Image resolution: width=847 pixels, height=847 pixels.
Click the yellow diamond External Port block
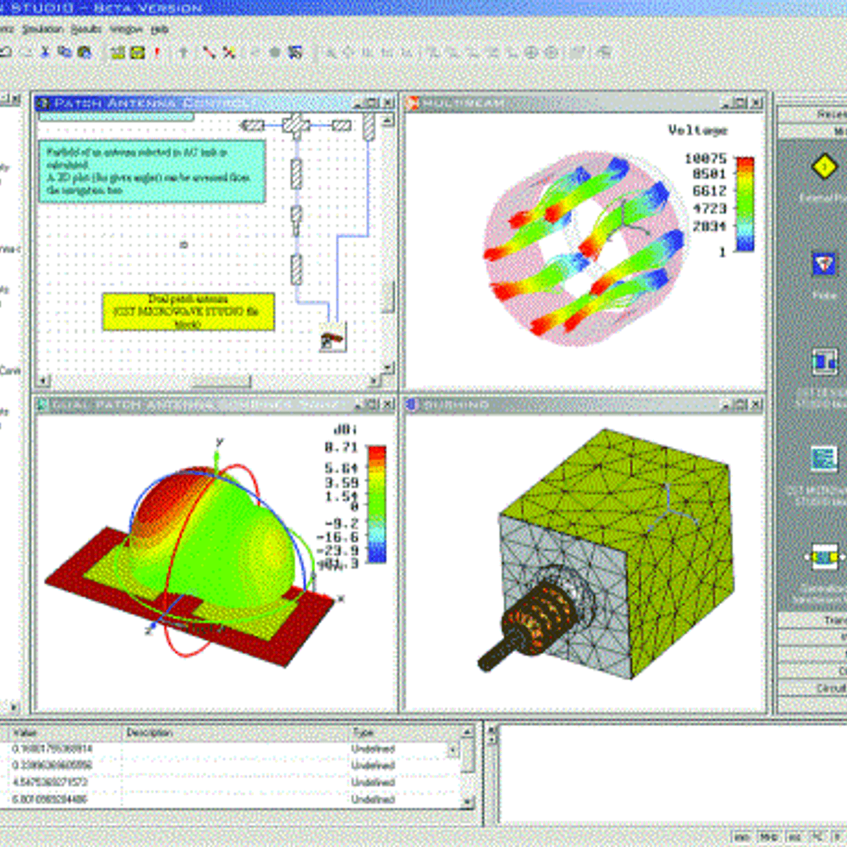(824, 167)
